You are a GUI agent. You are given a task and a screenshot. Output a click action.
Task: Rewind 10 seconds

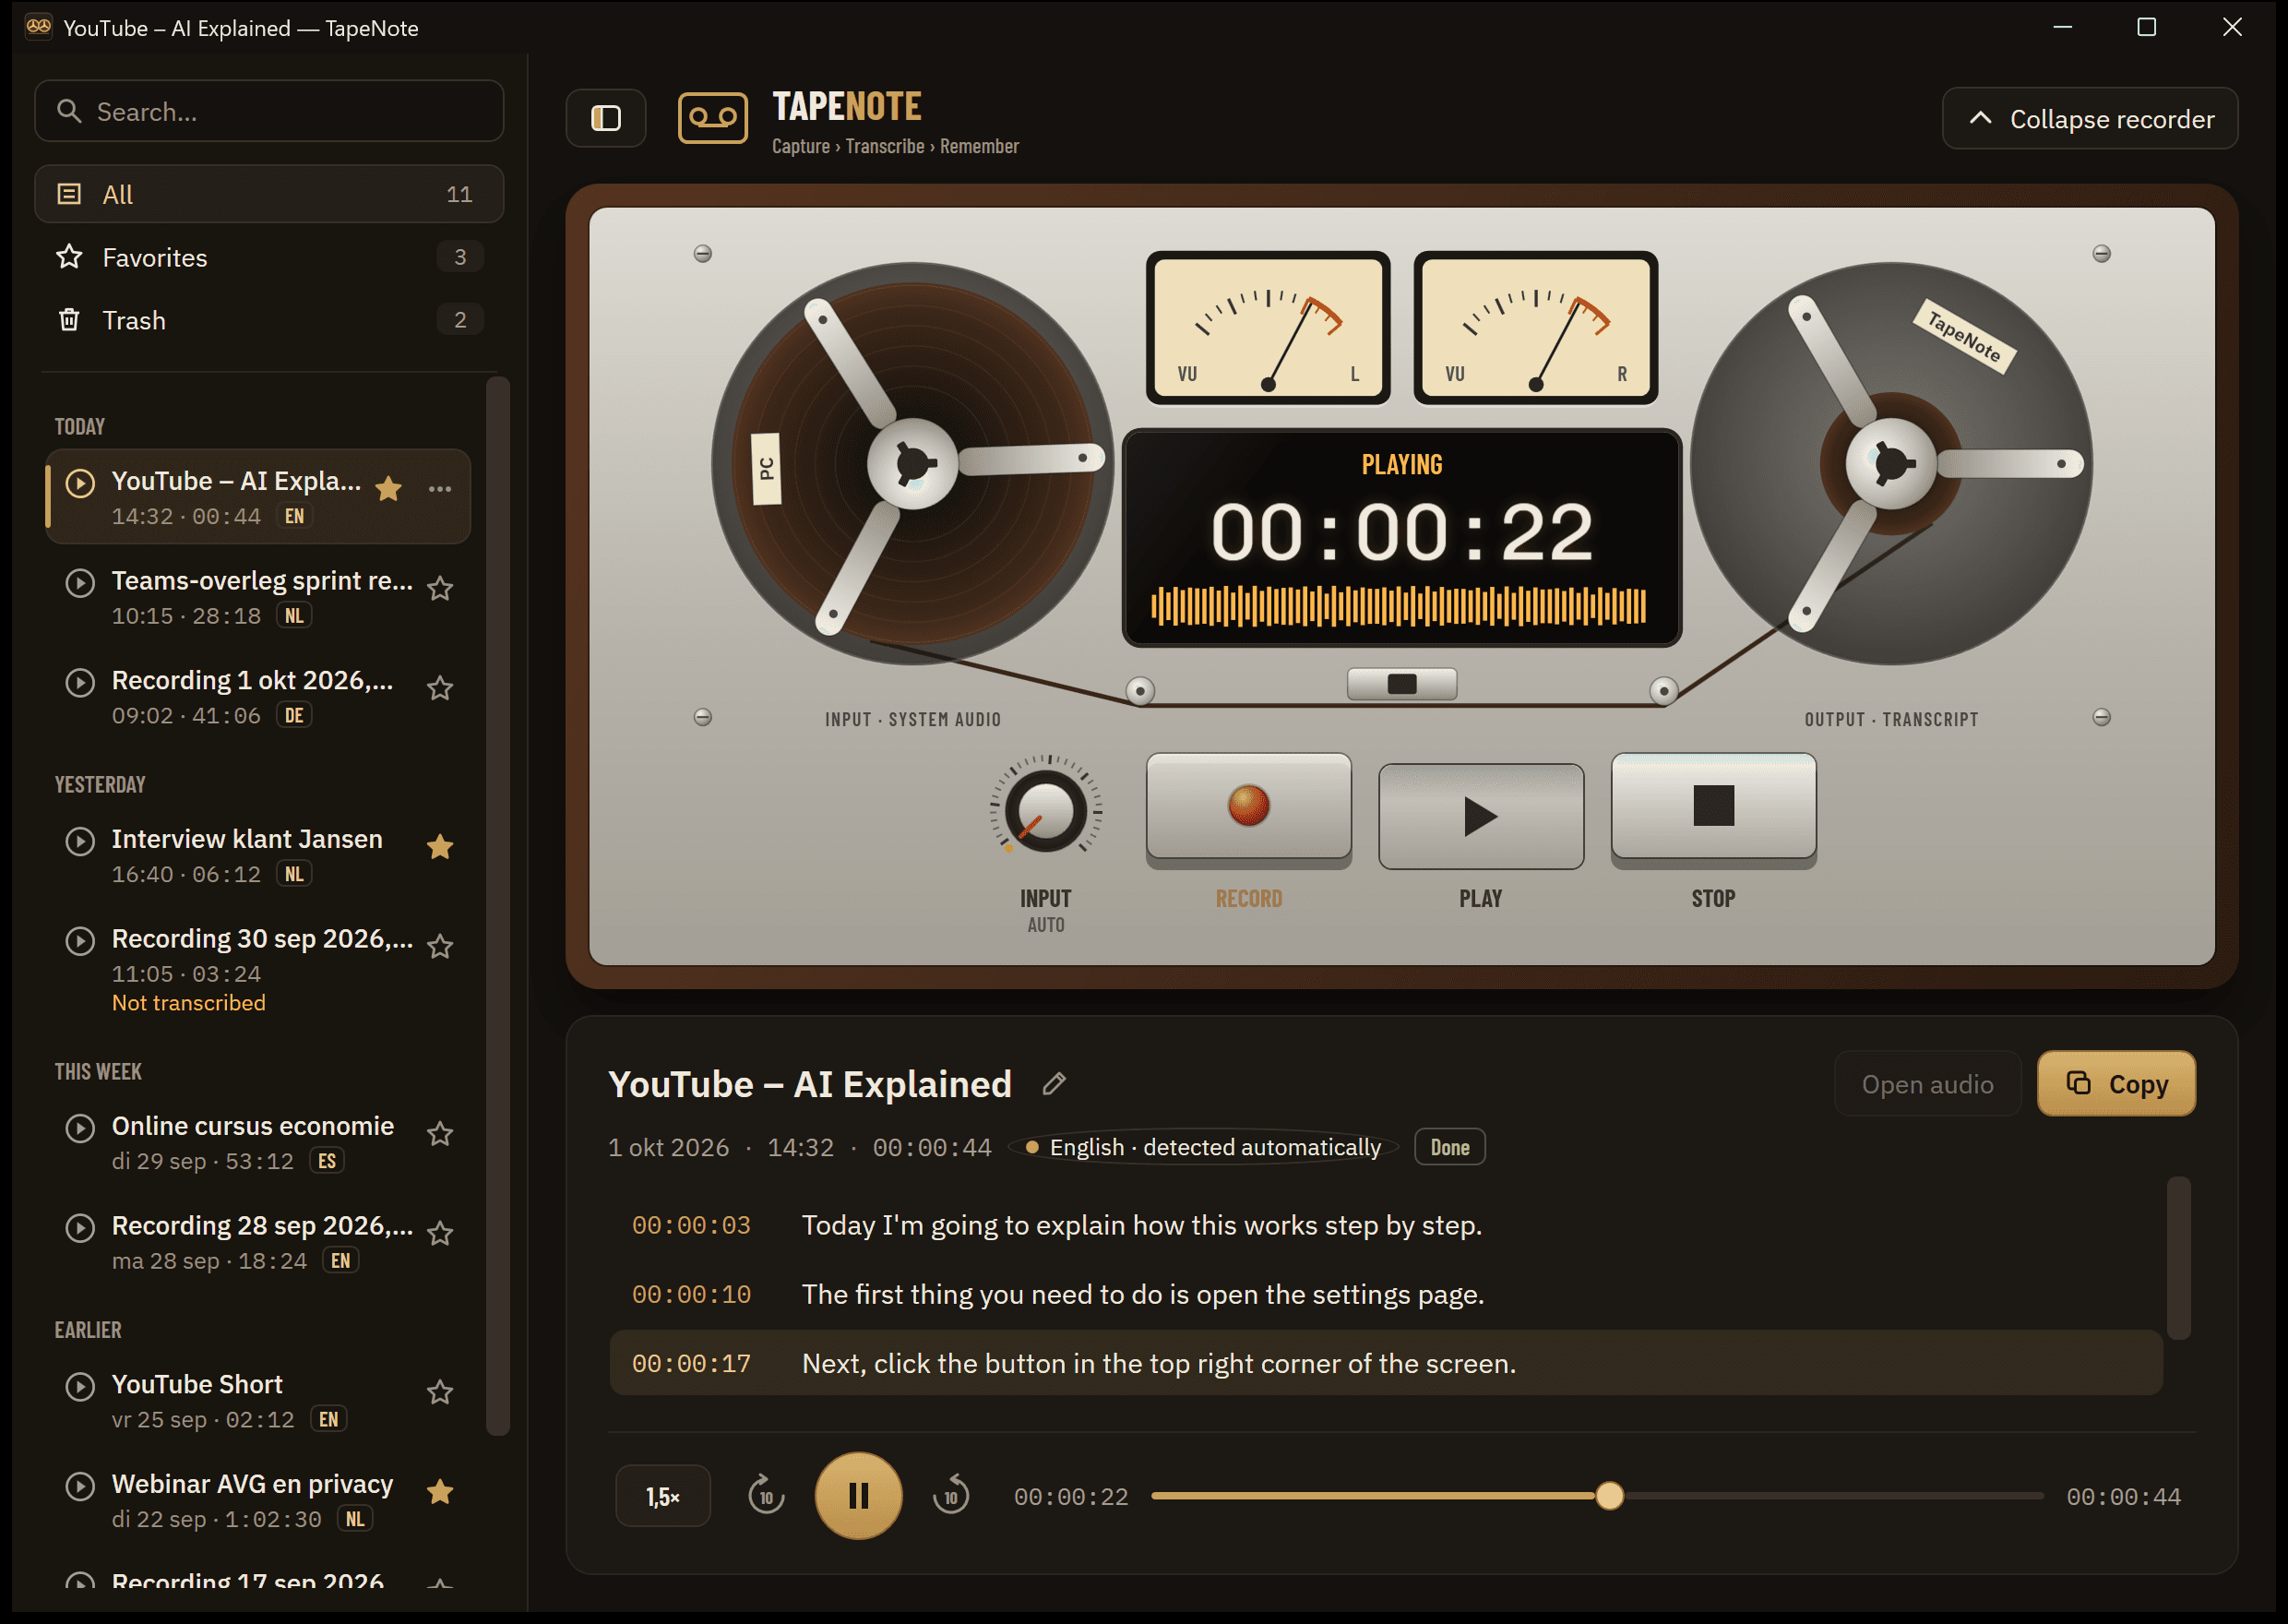click(766, 1496)
